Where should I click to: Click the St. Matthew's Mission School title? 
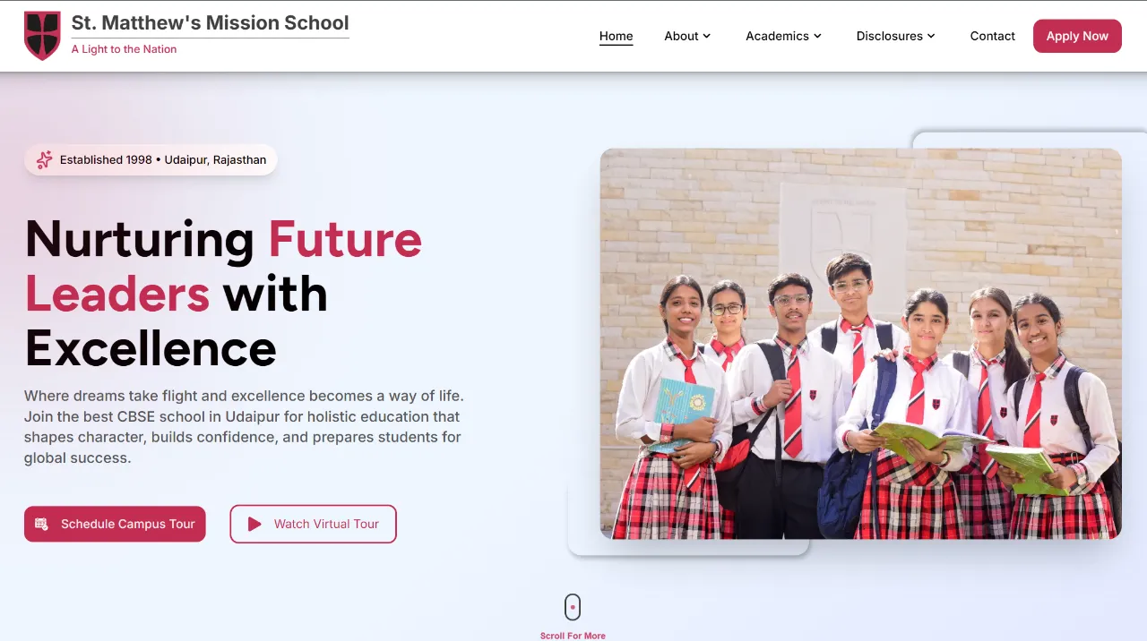(211, 23)
